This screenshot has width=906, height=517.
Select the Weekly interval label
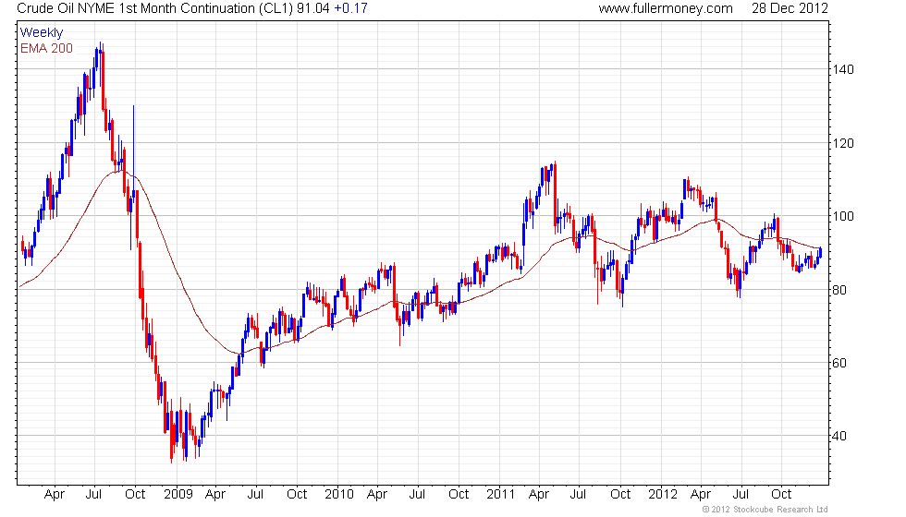[42, 32]
